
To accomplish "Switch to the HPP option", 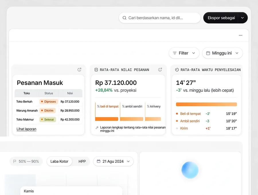I will [82, 161].
